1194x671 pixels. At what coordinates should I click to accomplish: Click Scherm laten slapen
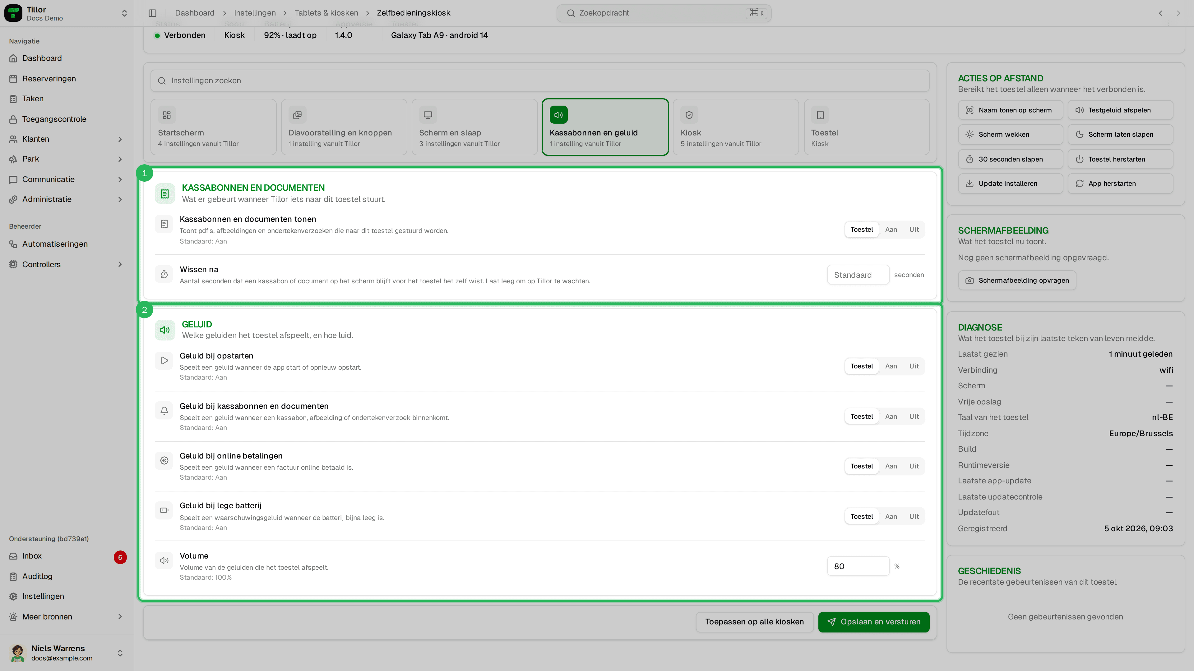pos(1120,134)
